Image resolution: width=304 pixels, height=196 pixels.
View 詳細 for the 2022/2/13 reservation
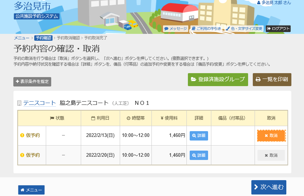pos(199,135)
